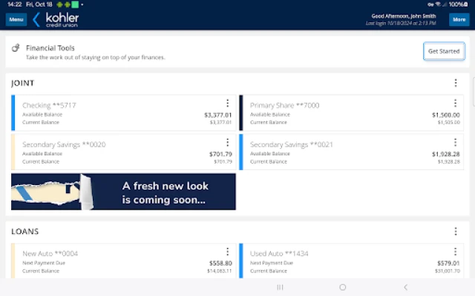Expand the LOANS section options menu

click(x=456, y=231)
